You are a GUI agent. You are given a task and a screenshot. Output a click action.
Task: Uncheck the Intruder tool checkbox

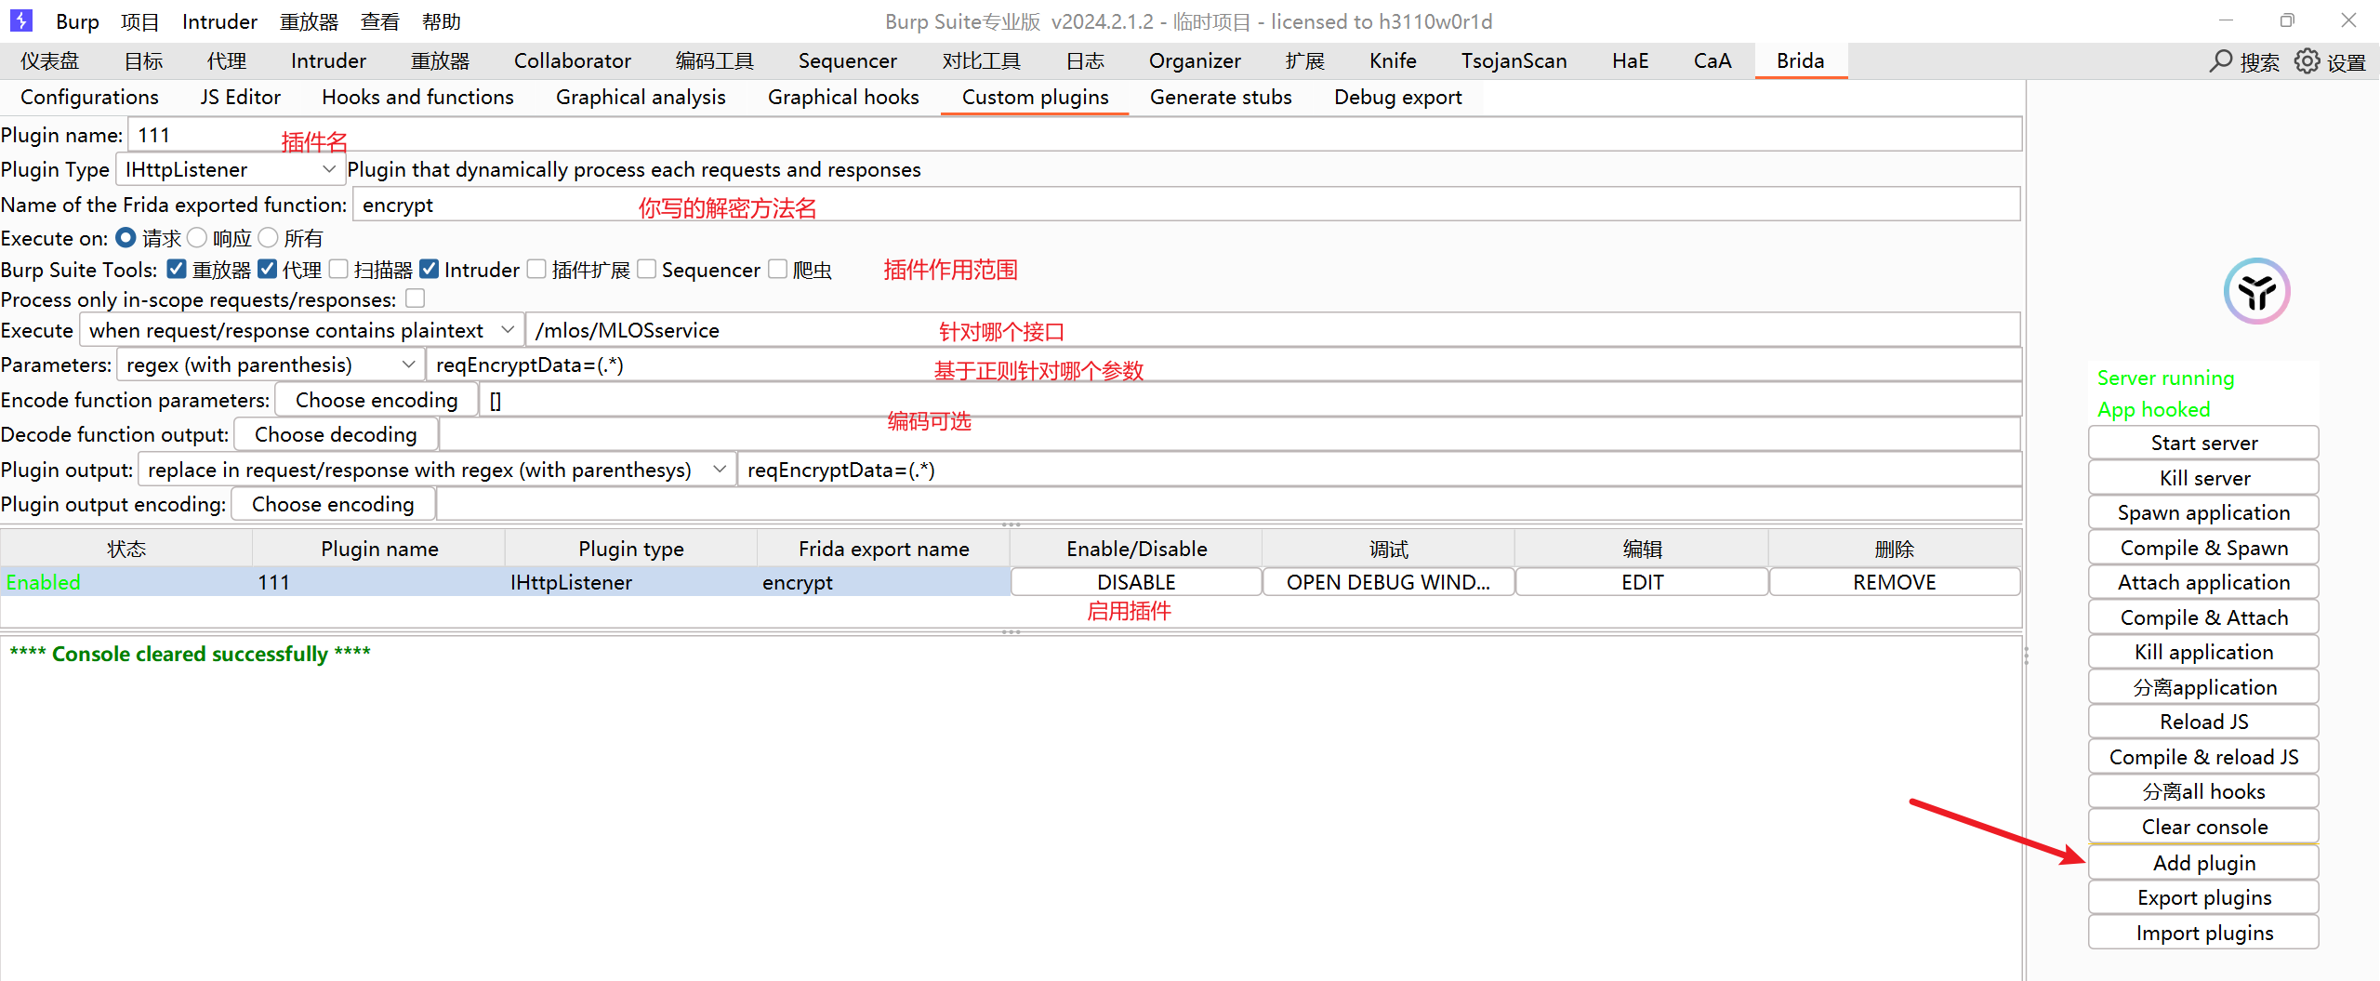pyautogui.click(x=430, y=270)
